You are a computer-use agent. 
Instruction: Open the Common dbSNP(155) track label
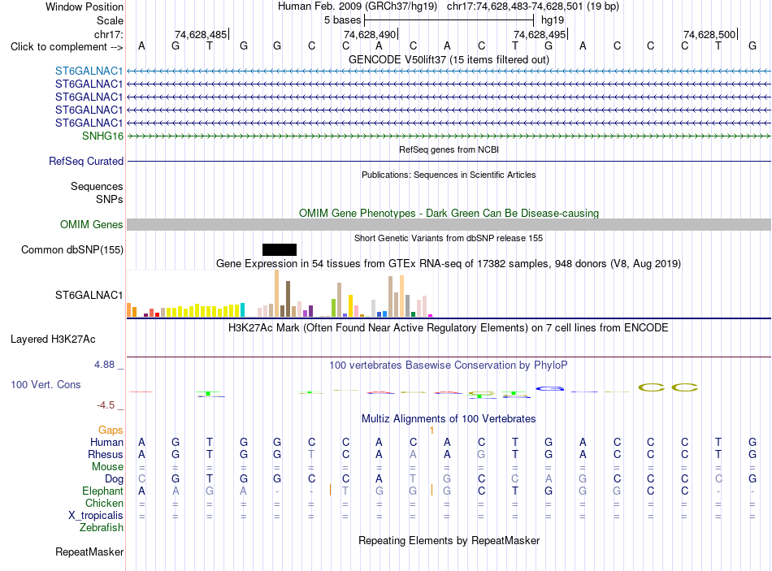point(72,249)
